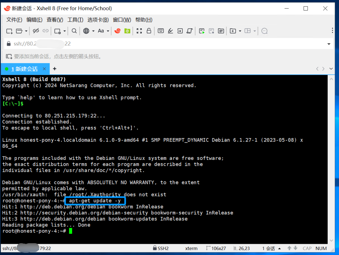The image size is (339, 255).
Task: Add a new tab with plus button
Action: point(55,69)
